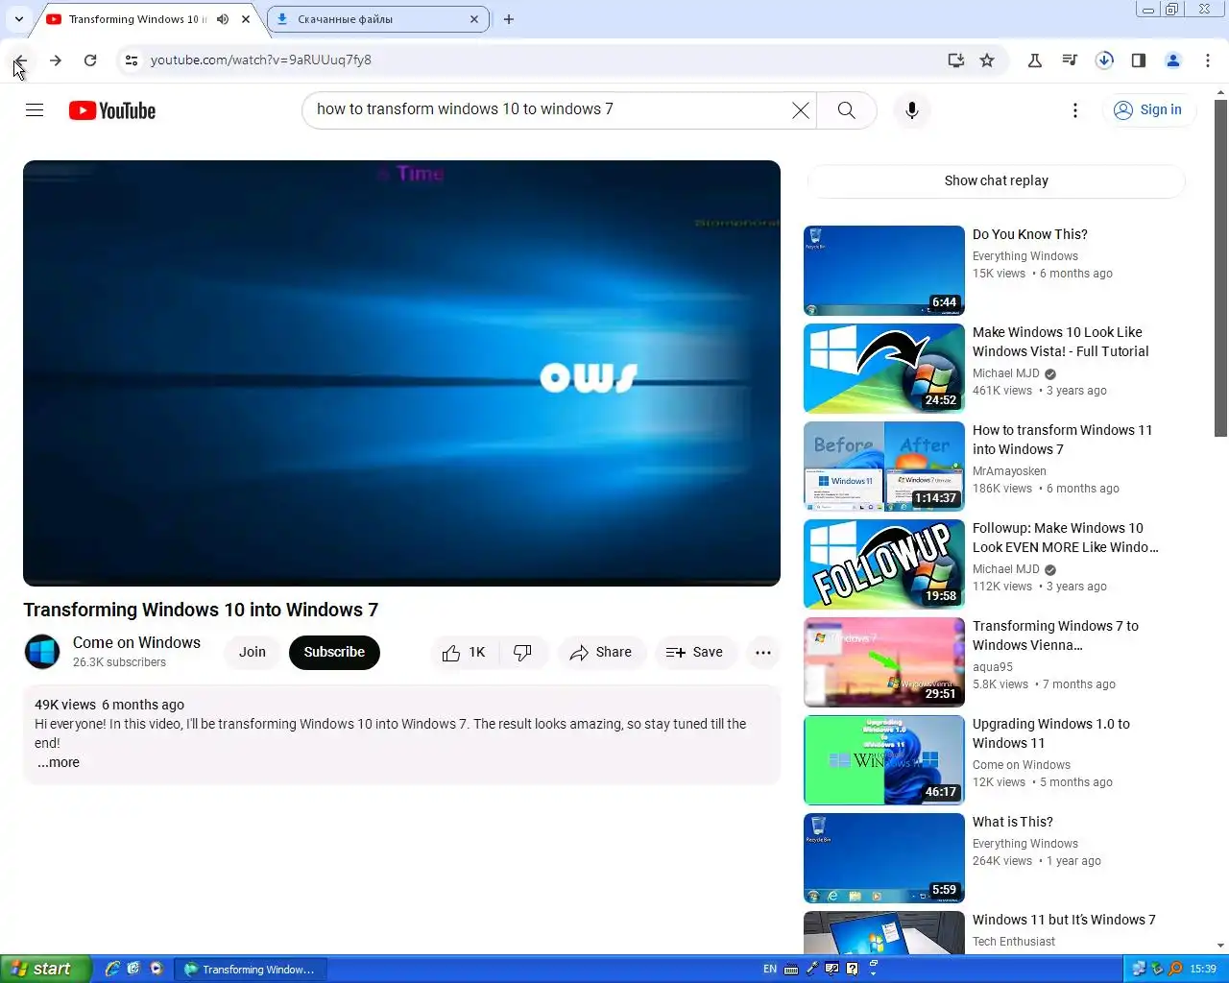
Task: Click the video player area
Action: [x=401, y=373]
